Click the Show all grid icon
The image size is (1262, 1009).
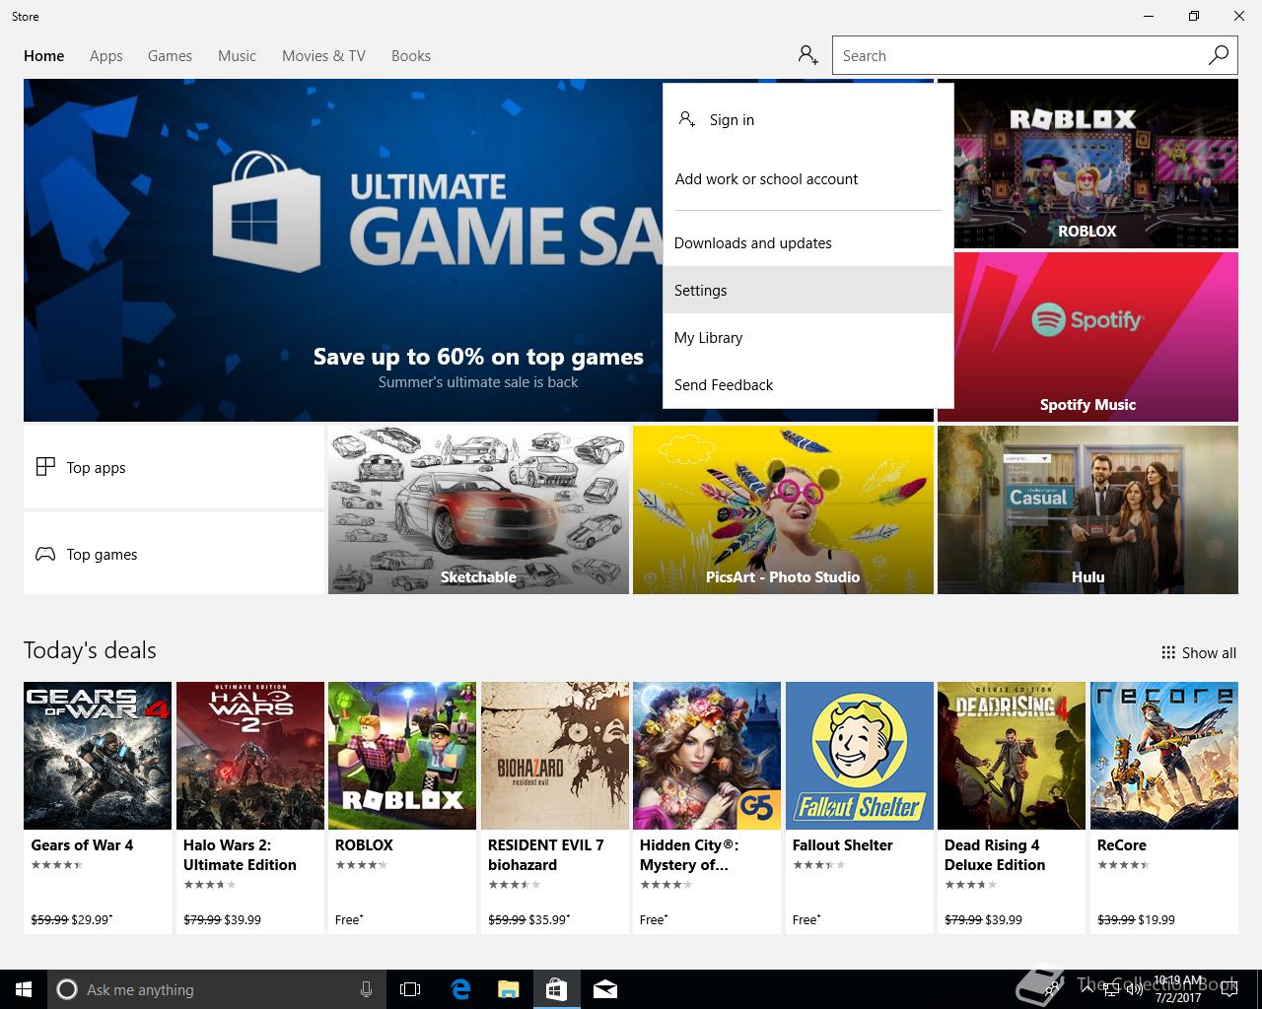click(x=1168, y=652)
